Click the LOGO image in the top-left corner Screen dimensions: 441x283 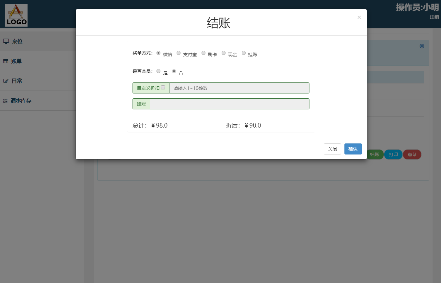click(16, 15)
